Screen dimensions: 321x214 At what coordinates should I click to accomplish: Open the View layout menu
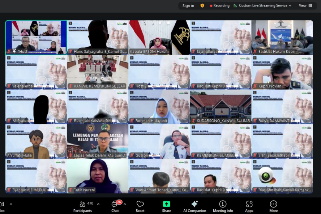point(305,6)
